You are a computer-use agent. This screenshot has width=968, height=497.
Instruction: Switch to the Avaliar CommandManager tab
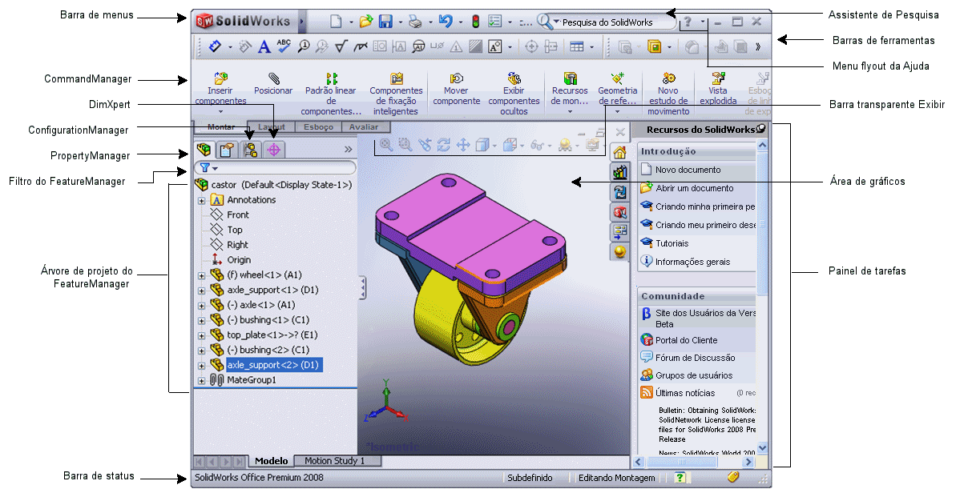[366, 127]
